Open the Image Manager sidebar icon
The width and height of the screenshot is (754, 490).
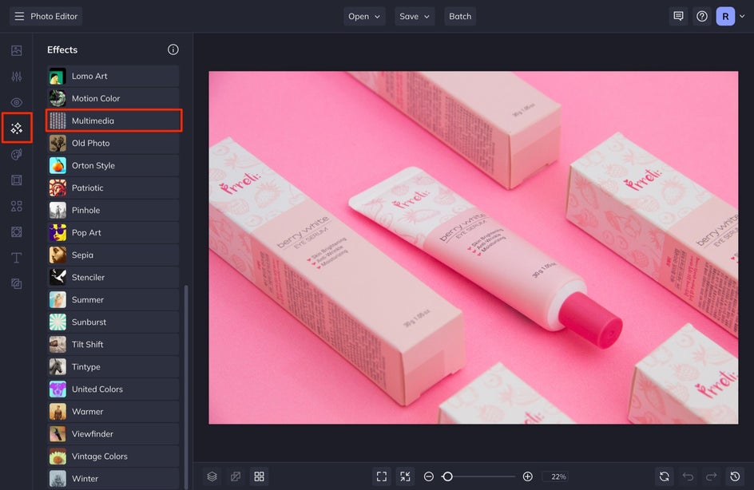pyautogui.click(x=16, y=50)
